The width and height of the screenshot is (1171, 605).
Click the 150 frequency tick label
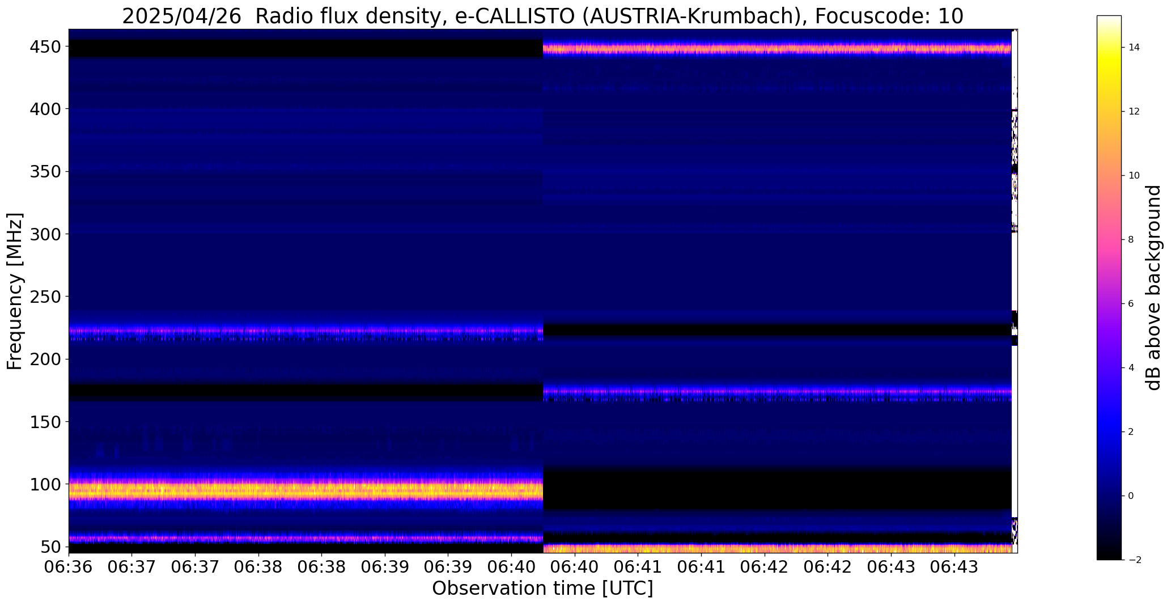45,421
